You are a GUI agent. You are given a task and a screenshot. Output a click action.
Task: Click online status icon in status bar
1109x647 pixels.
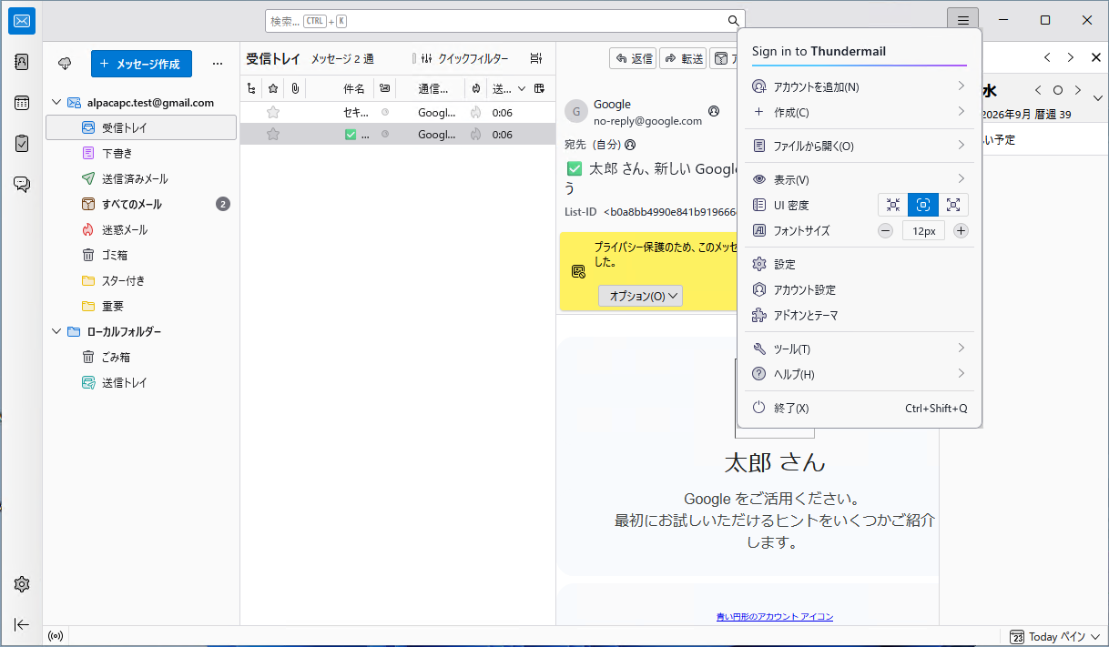point(56,636)
